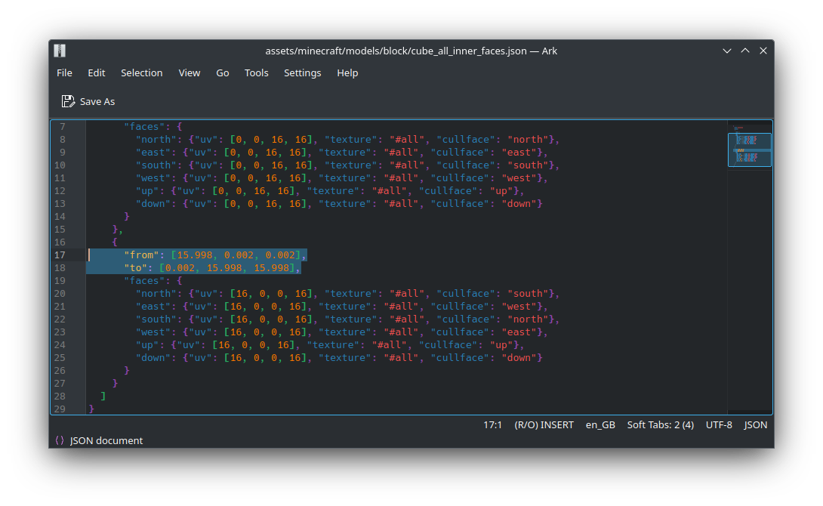Image resolution: width=823 pixels, height=506 pixels.
Task: Click "down" key on line 25
Action: (x=153, y=358)
